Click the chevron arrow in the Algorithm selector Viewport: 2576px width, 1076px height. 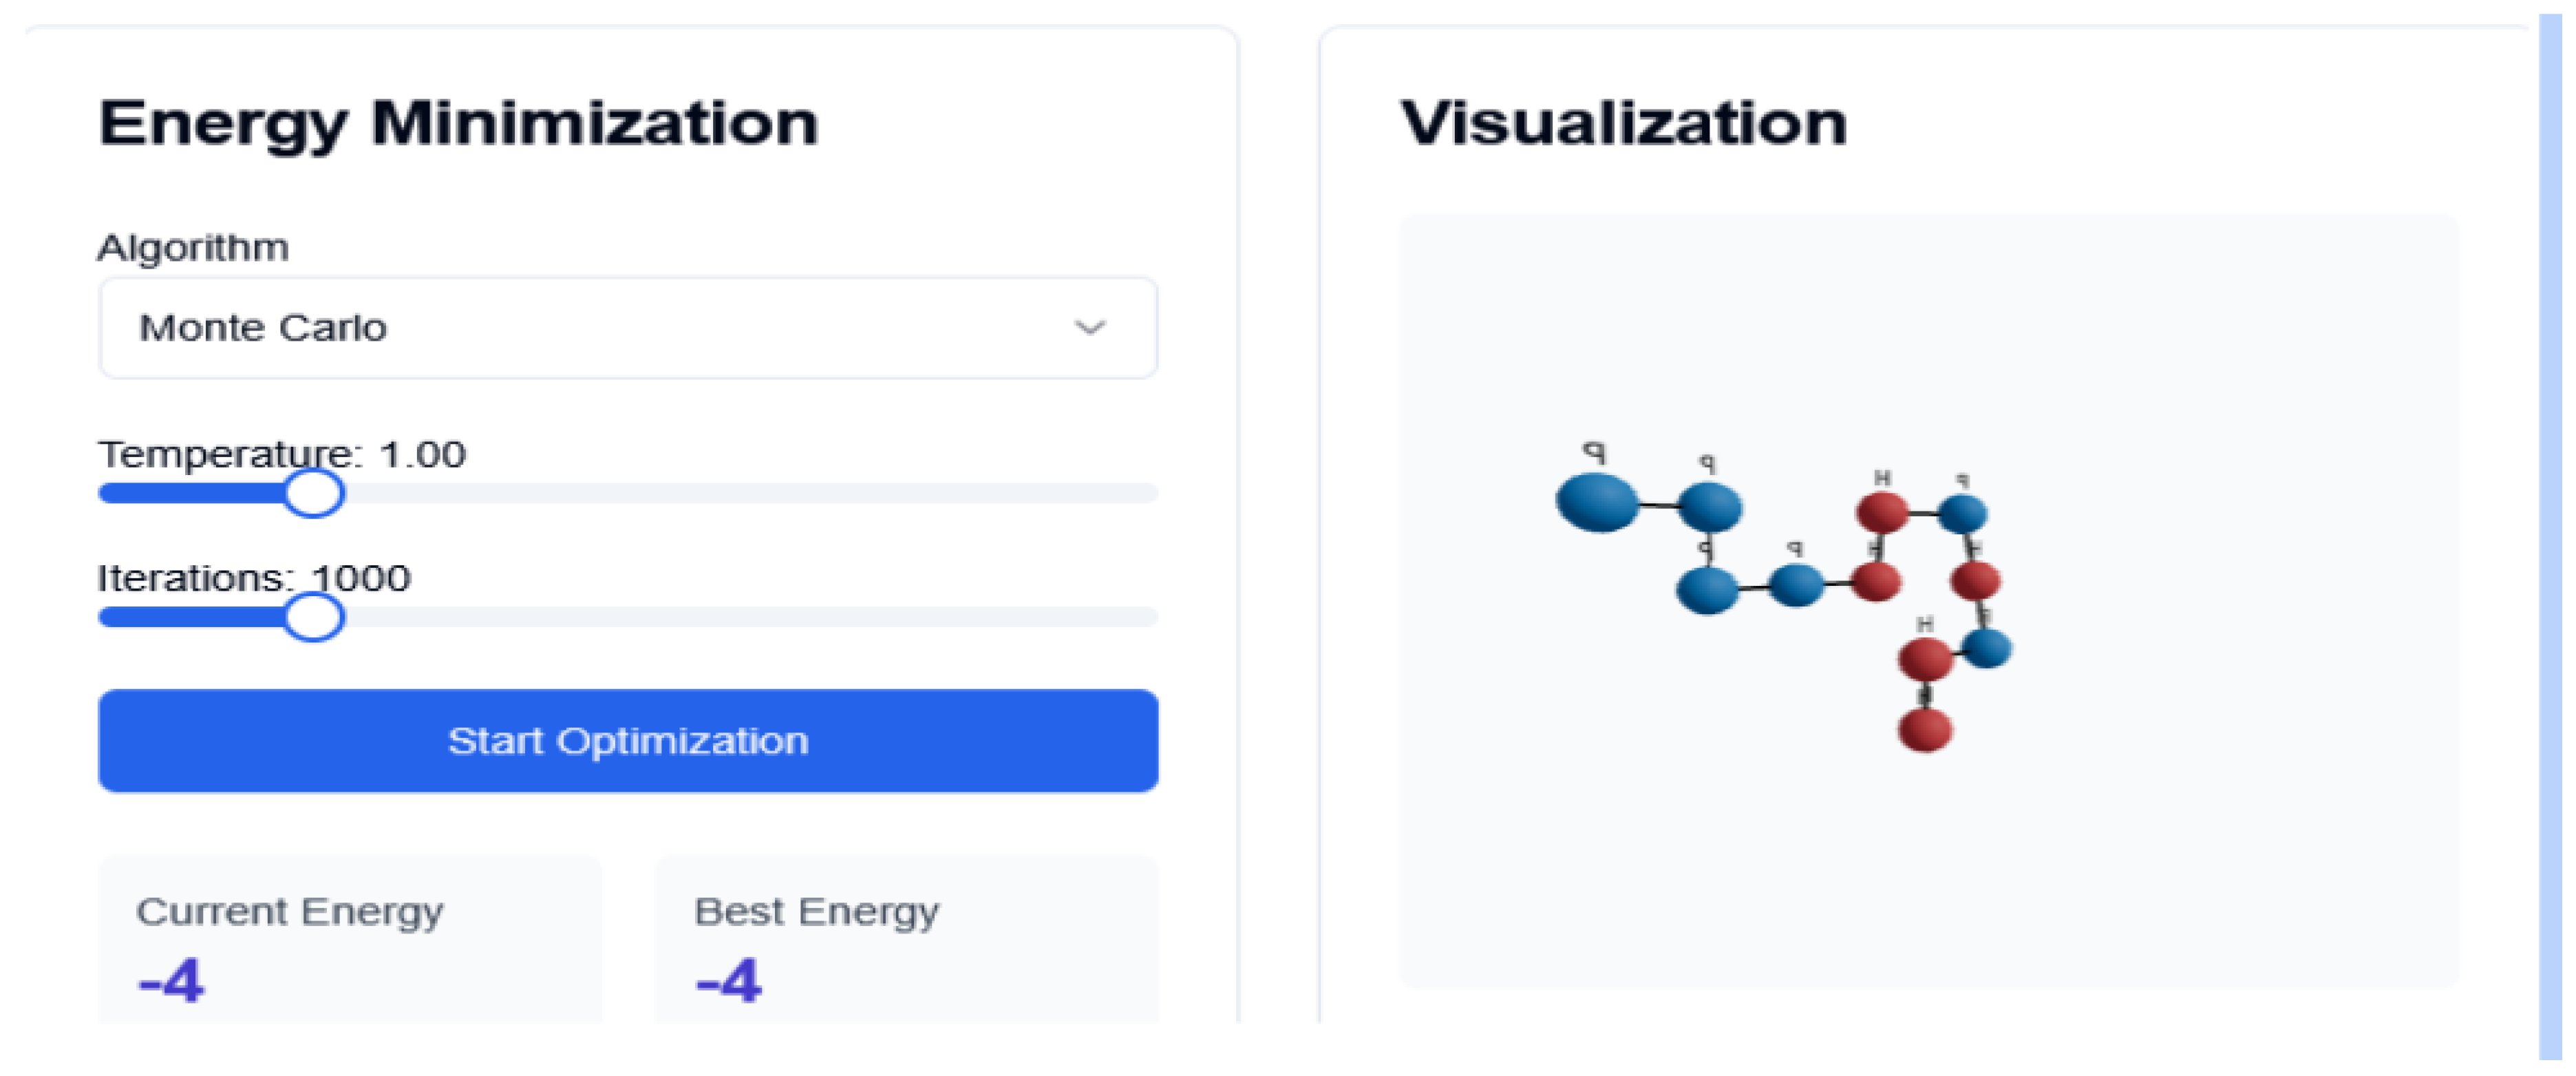(1089, 328)
